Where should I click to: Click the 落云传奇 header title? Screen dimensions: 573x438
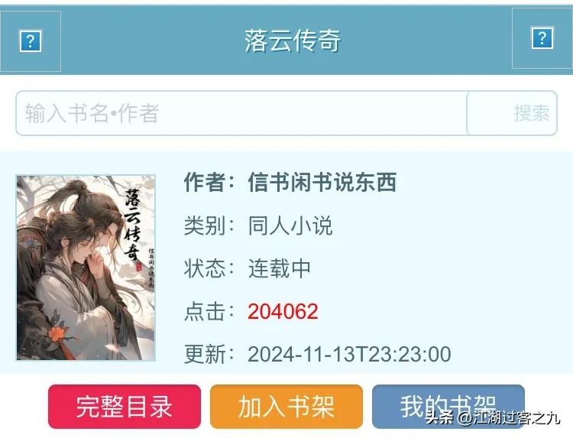(x=293, y=41)
